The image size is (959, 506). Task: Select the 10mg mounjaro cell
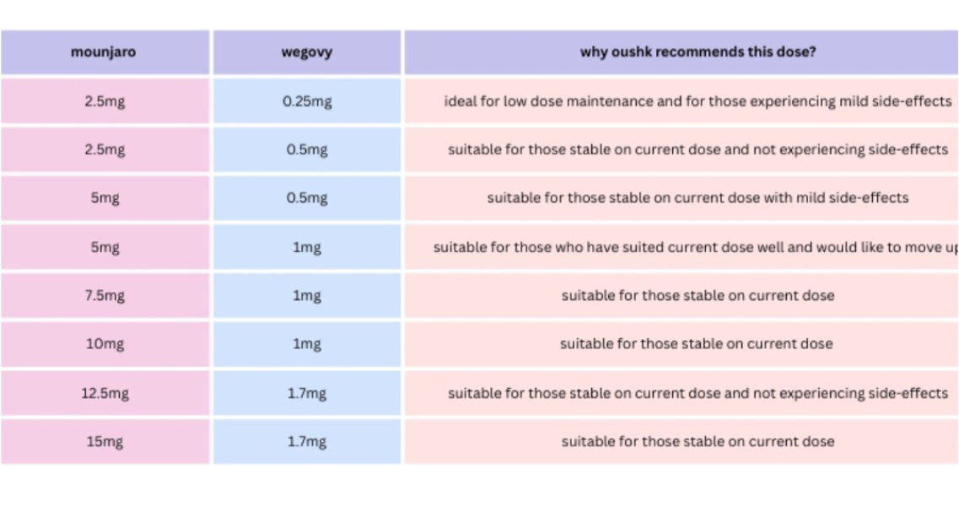pyautogui.click(x=105, y=344)
